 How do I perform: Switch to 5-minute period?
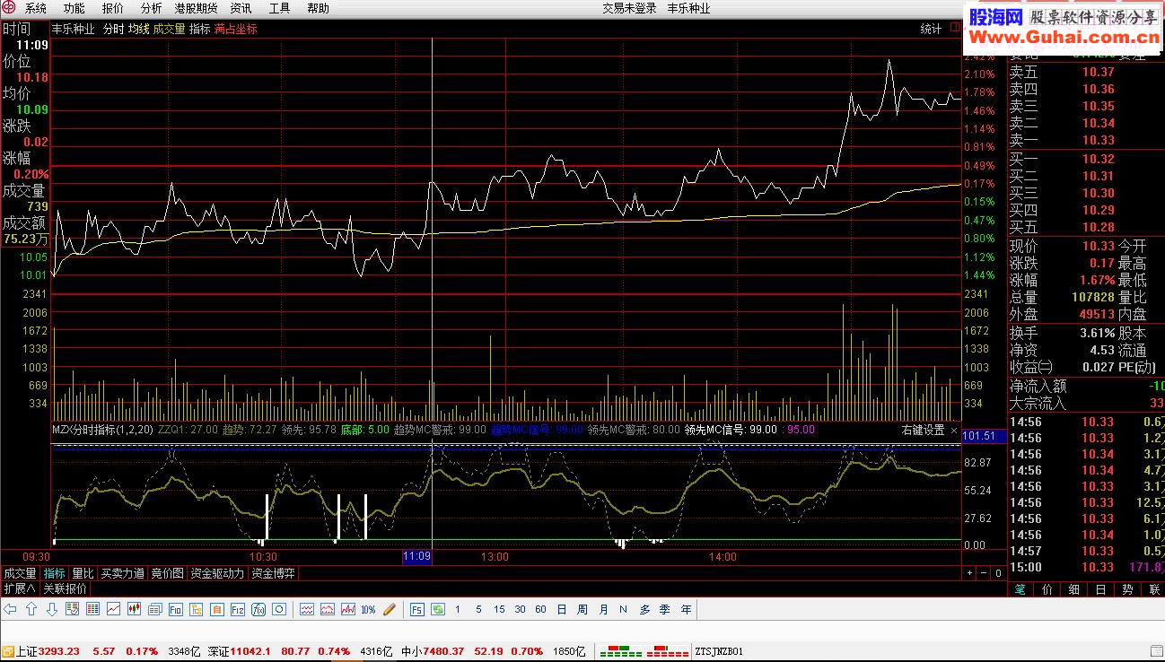click(x=478, y=609)
